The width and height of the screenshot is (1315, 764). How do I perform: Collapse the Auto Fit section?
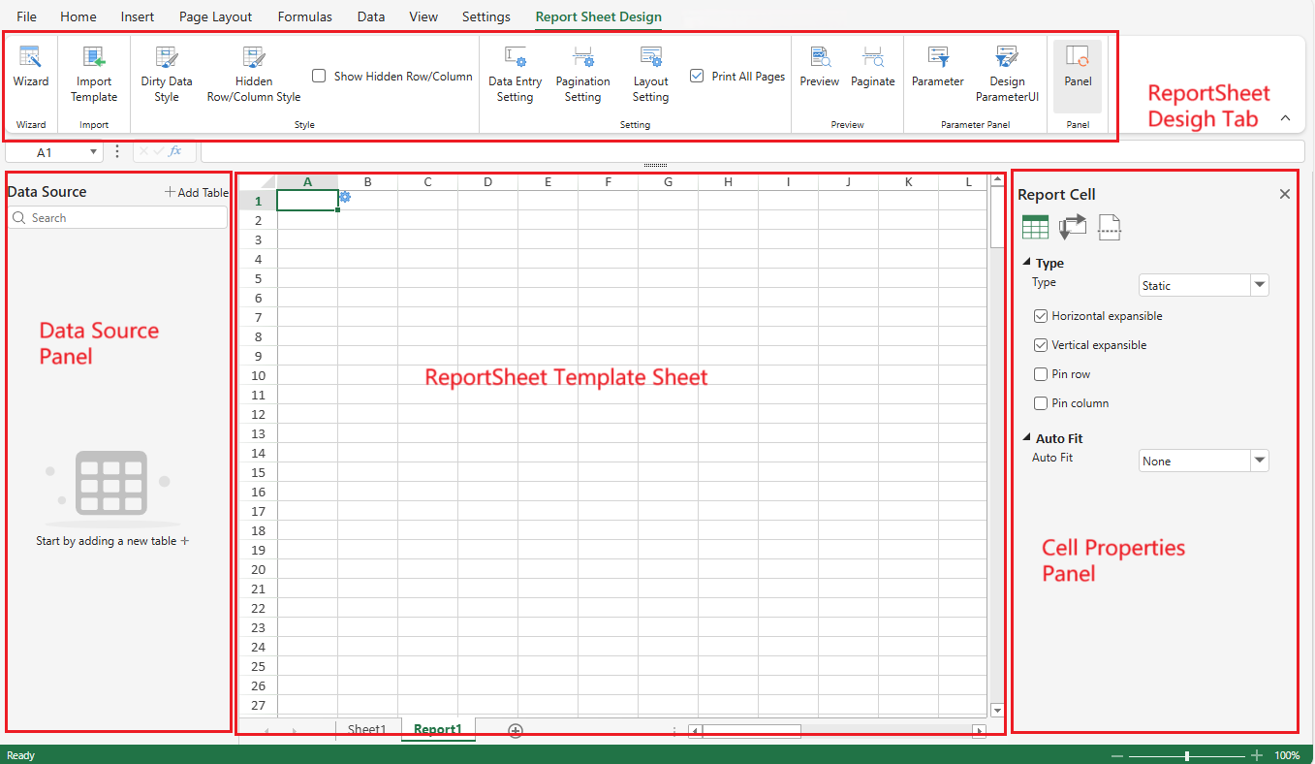pos(1027,438)
